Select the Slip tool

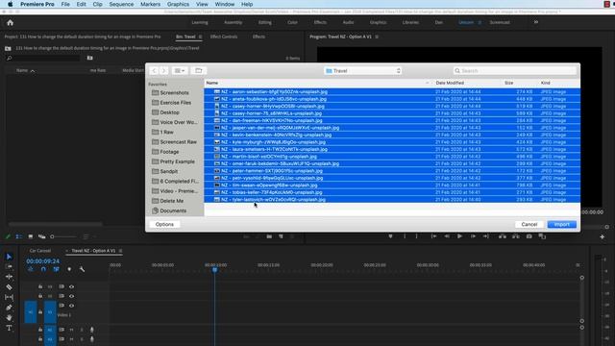[9, 297]
